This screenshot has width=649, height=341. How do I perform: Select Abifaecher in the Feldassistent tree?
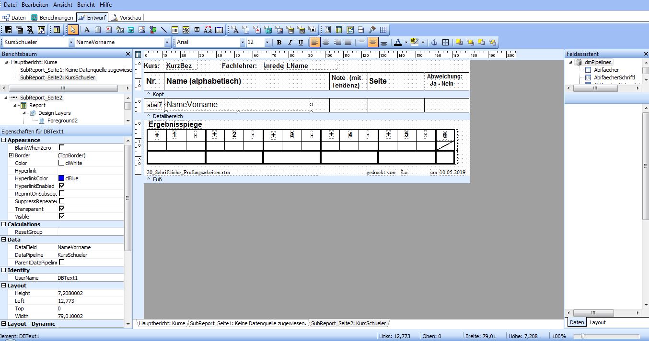pos(606,70)
